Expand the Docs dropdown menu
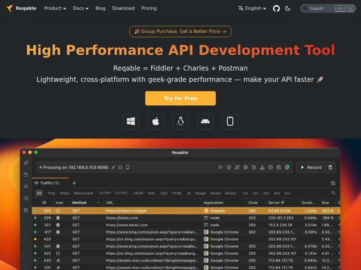The width and height of the screenshot is (361, 270). [81, 8]
